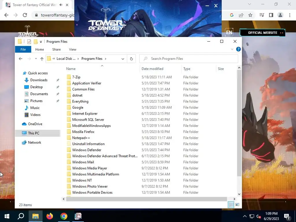Click the muted volume tray icon

pyautogui.click(x=258, y=216)
